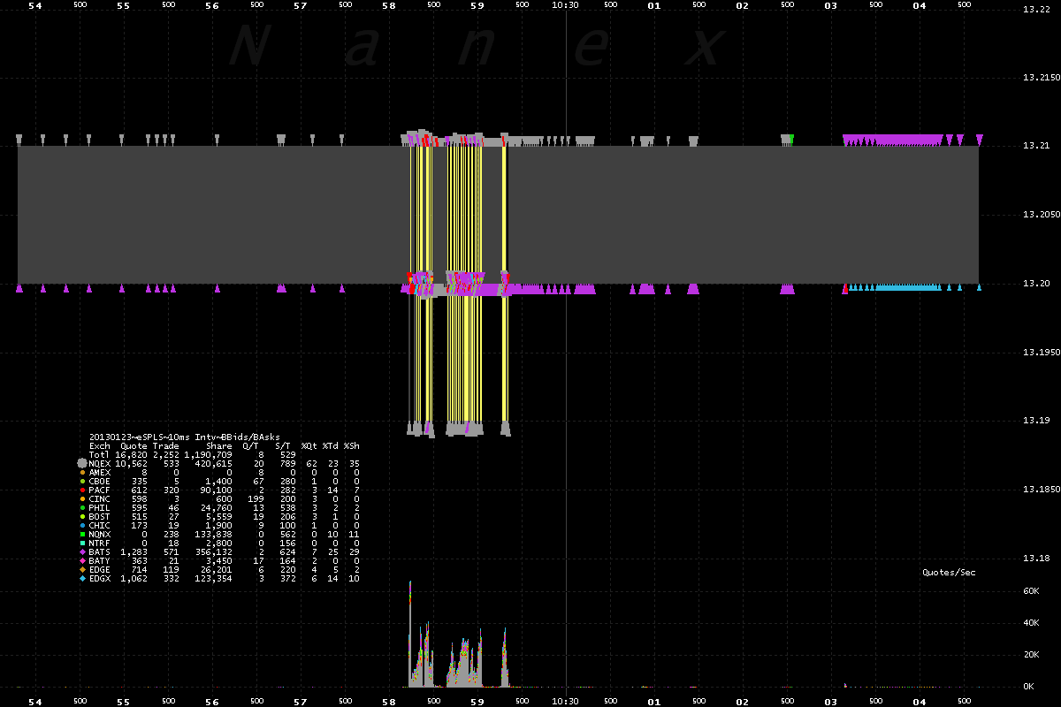This screenshot has height=707, width=1061.
Task: Click the pink BATY legend diamond
Action: pyautogui.click(x=82, y=559)
